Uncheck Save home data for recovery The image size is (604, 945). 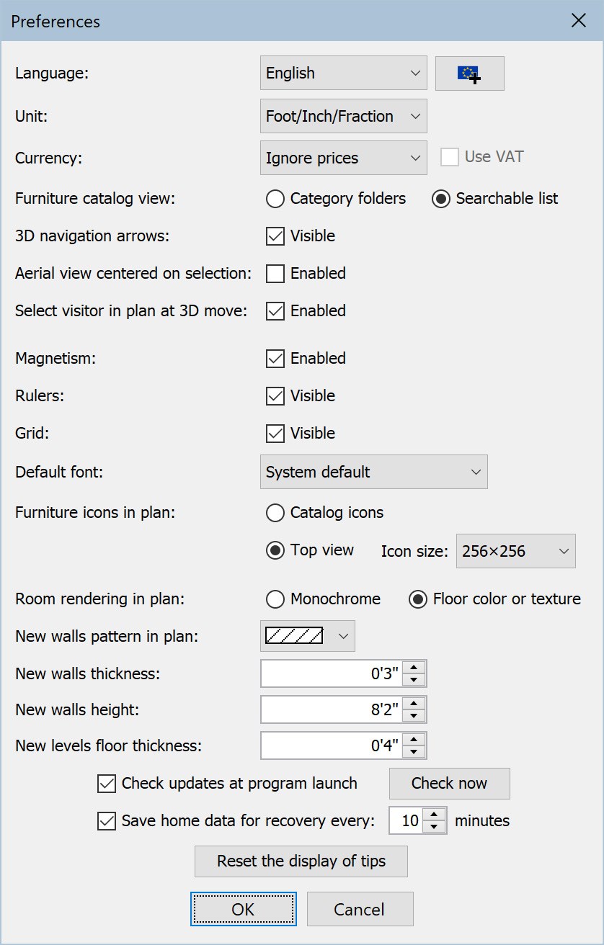point(107,820)
